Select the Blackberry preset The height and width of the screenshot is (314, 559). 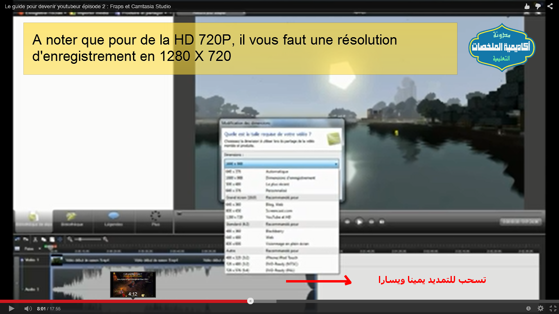[x=282, y=231]
